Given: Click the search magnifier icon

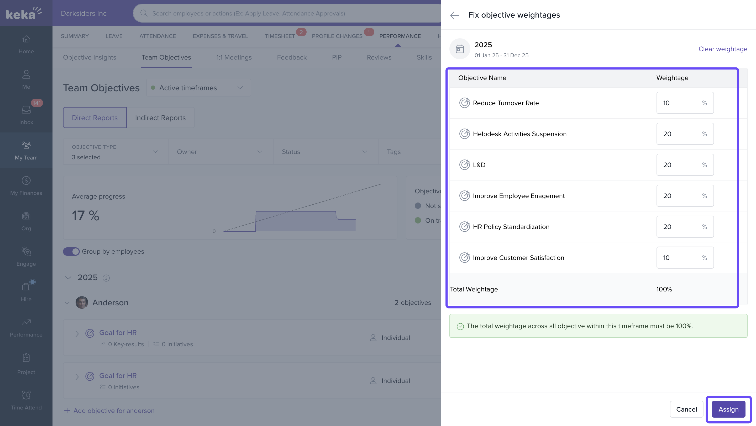Looking at the screenshot, I should click(144, 13).
